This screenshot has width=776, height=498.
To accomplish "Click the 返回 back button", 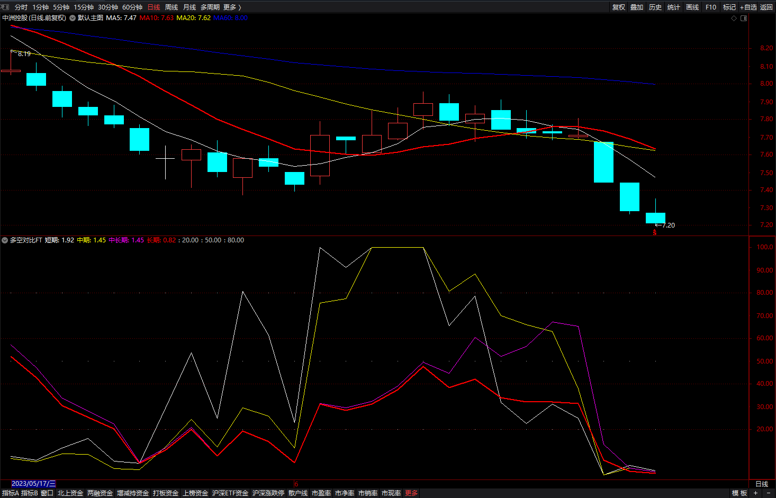I will (x=766, y=7).
